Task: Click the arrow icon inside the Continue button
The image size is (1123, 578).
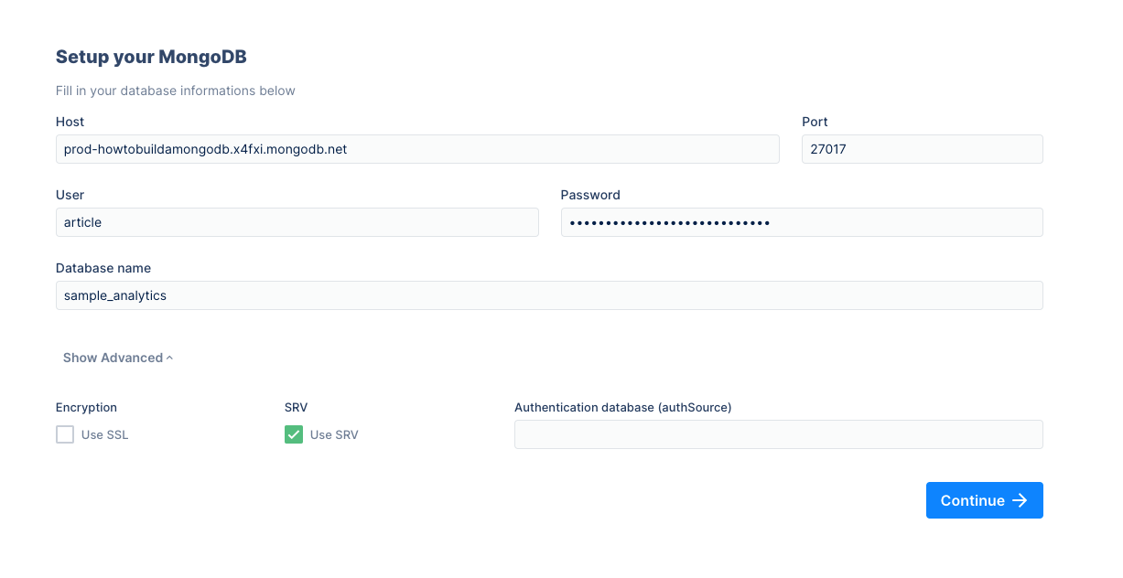Action: [x=1020, y=500]
